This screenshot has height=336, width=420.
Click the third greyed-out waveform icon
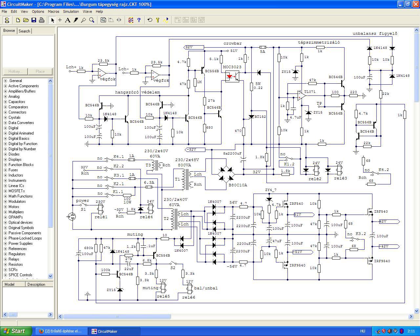pyautogui.click(x=194, y=20)
